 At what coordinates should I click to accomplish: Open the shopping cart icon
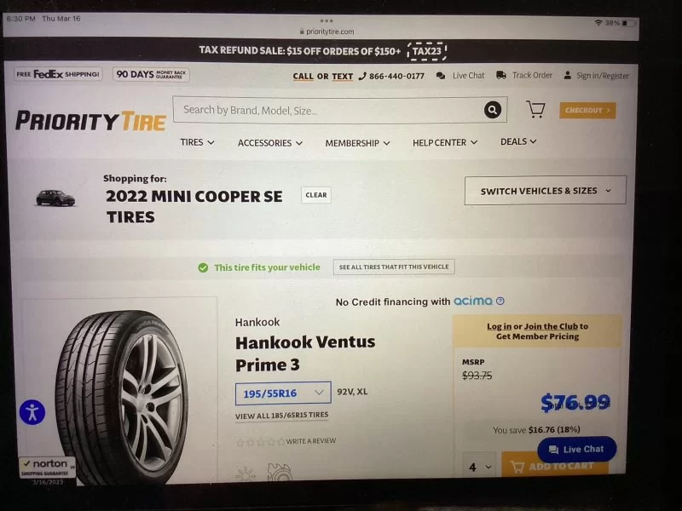535,109
